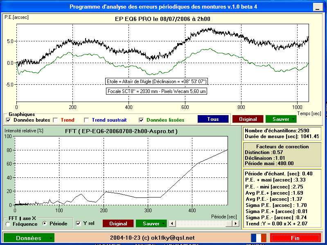Click the P.E. + maxi 3.33 line

pos(275,180)
